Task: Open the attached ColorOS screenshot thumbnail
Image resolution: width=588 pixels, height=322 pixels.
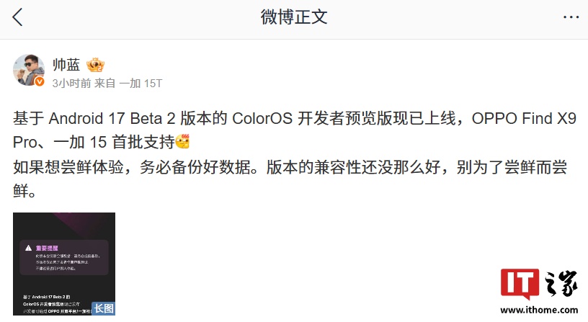Action: point(64,263)
